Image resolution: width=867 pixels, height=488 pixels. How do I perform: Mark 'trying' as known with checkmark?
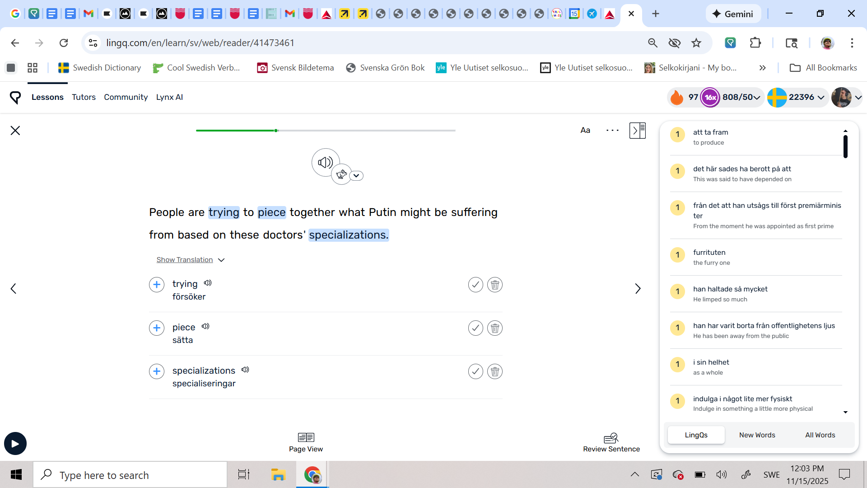[x=475, y=285]
